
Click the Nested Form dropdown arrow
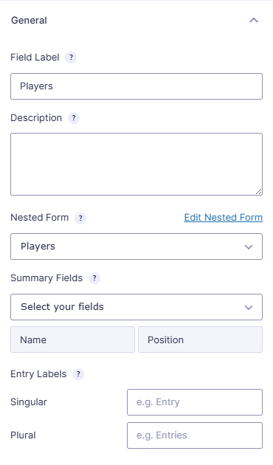pyautogui.click(x=249, y=247)
